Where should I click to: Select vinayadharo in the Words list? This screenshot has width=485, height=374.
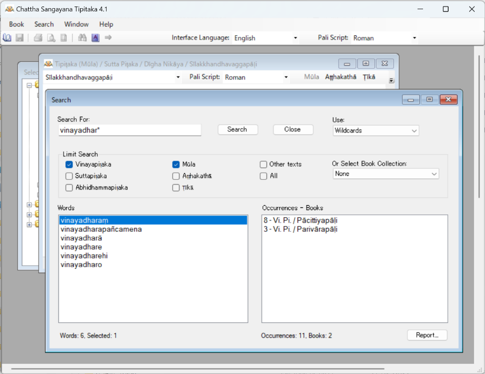tap(153, 265)
